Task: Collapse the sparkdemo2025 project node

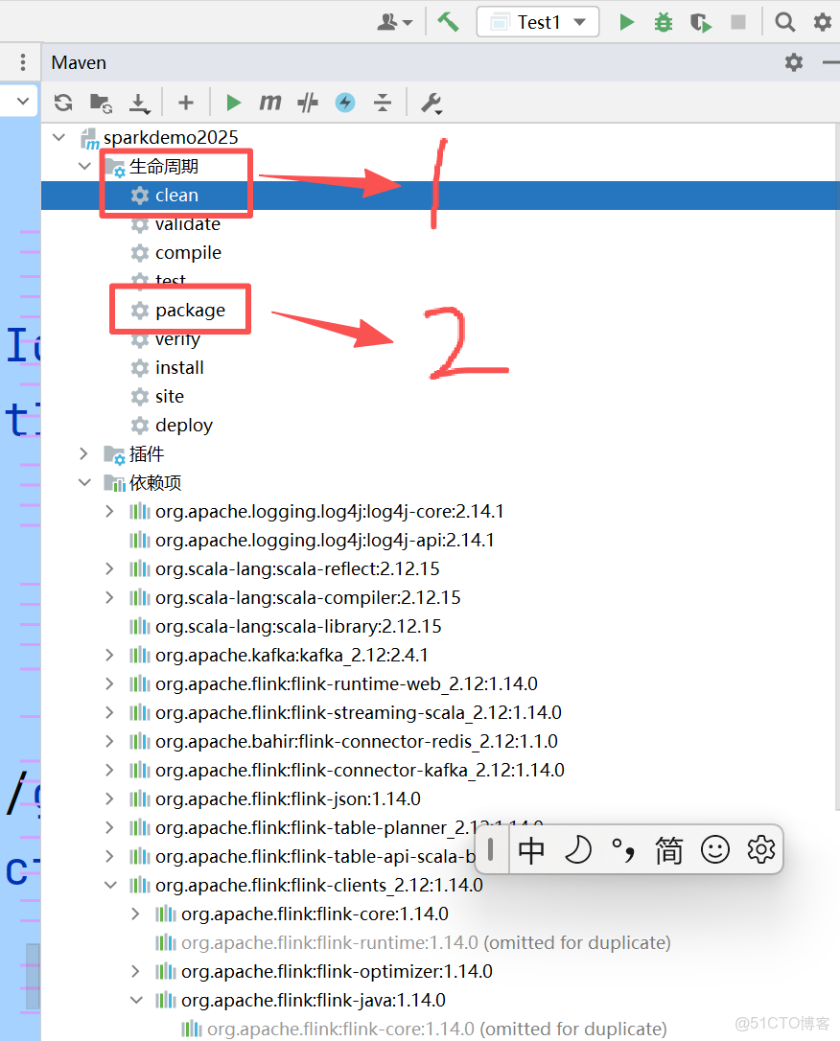Action: (x=59, y=137)
